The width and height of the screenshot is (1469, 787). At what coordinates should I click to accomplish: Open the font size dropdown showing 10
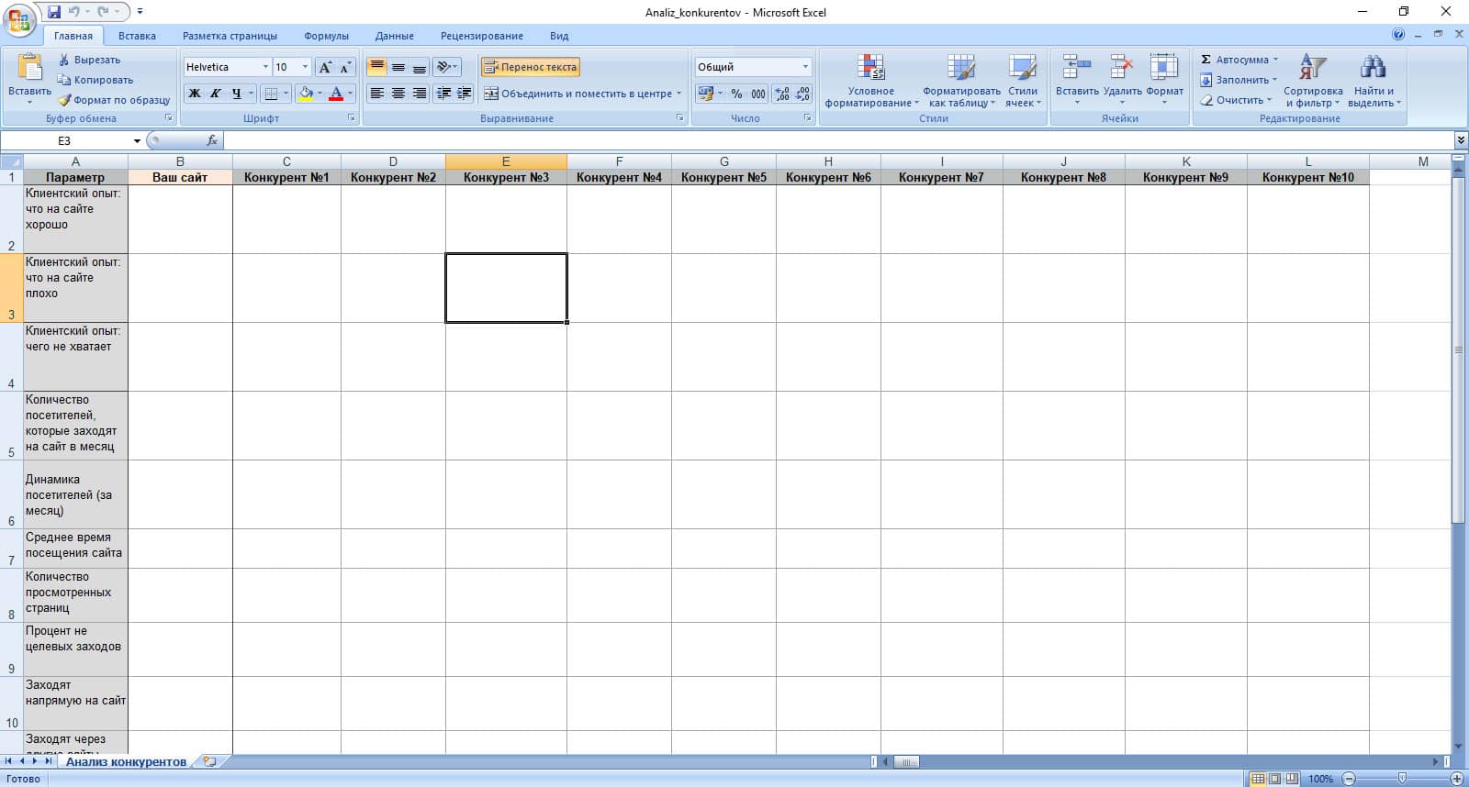tap(305, 67)
